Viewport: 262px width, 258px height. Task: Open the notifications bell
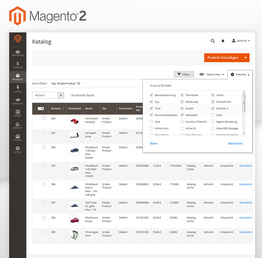pyautogui.click(x=223, y=41)
